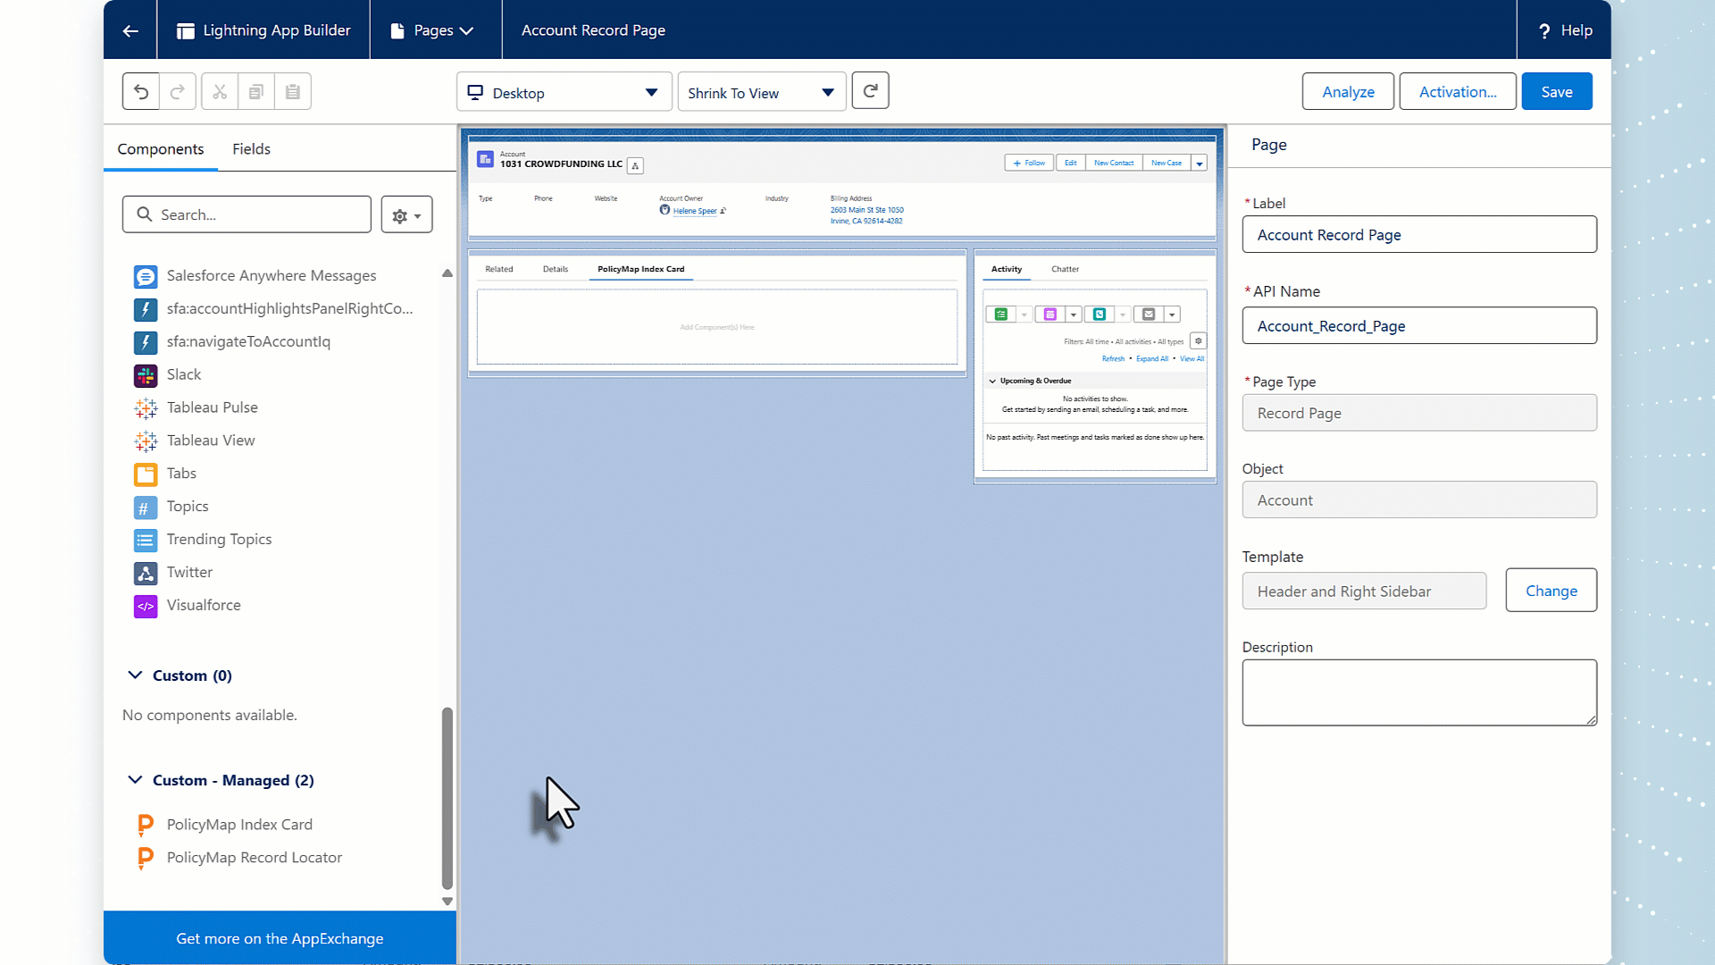The image size is (1715, 965).
Task: Collapse the Custom - Managed section
Action: 135,780
